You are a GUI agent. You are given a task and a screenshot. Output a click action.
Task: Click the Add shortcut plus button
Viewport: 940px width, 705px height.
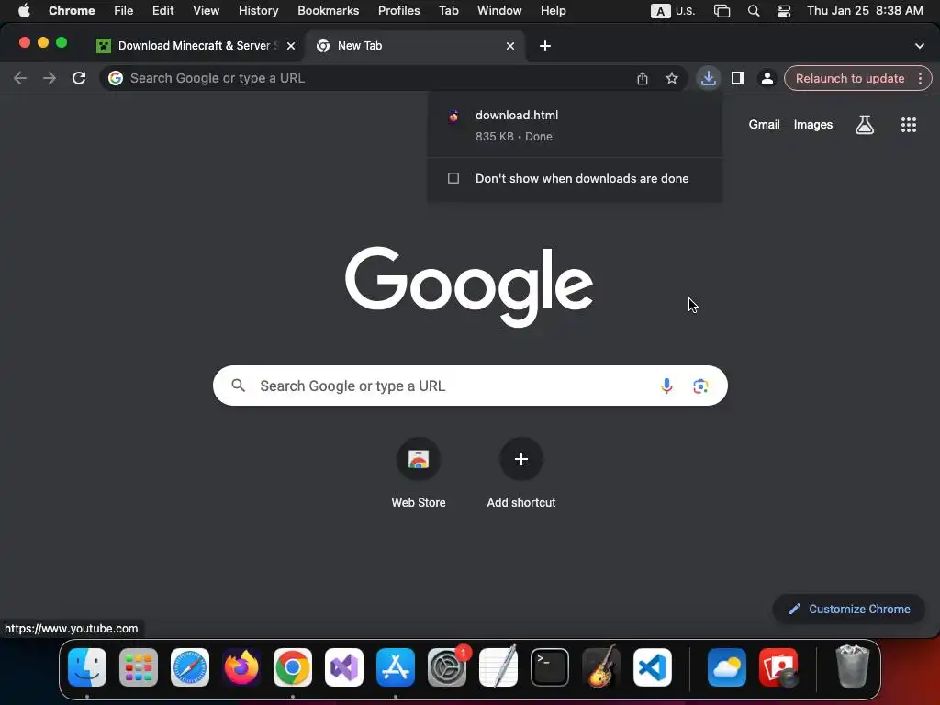[x=521, y=459]
